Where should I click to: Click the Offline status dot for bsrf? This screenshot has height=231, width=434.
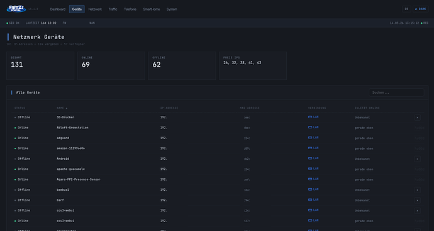[15, 200]
